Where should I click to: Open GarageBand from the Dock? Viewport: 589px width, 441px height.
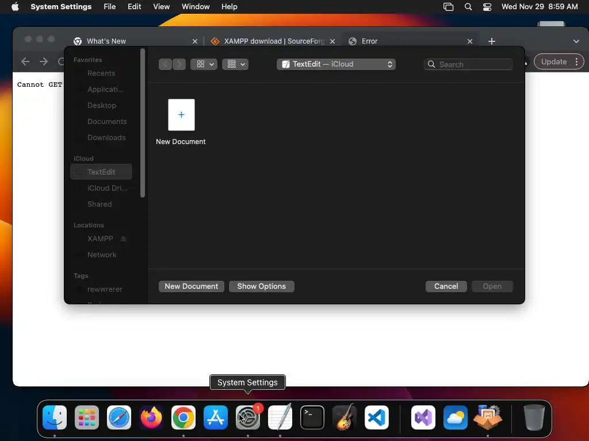point(345,417)
